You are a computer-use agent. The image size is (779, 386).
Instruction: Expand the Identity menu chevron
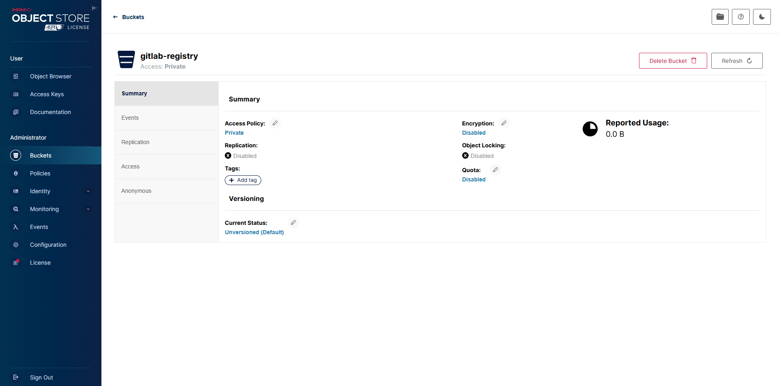coord(88,191)
